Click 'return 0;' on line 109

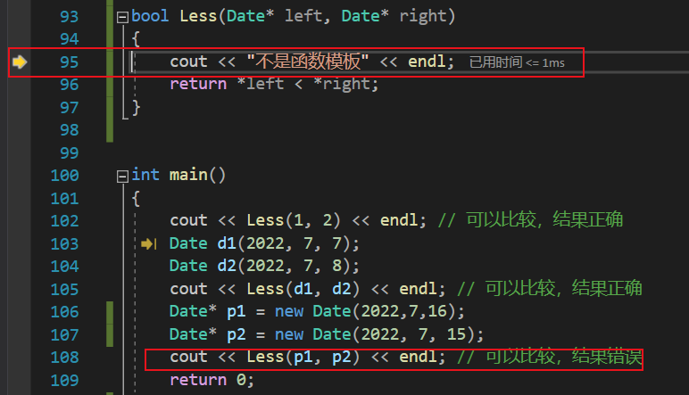(212, 380)
